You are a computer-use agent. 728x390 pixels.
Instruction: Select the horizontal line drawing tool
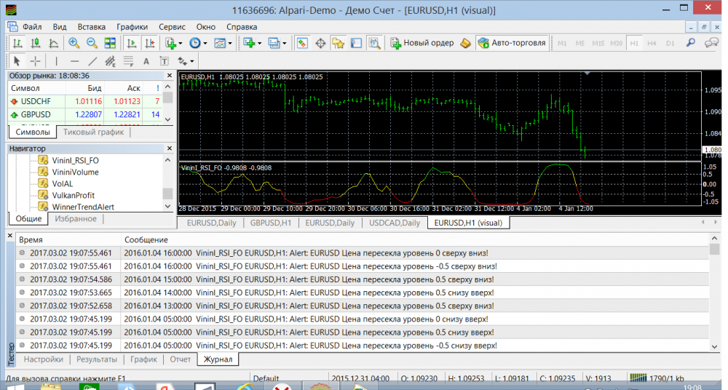(74, 61)
